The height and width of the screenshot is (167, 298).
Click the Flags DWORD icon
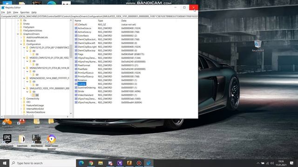76,54
